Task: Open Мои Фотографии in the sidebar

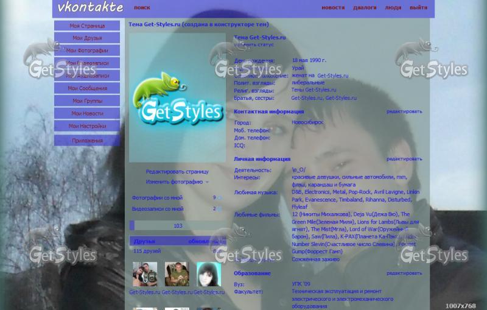Action: 87,51
